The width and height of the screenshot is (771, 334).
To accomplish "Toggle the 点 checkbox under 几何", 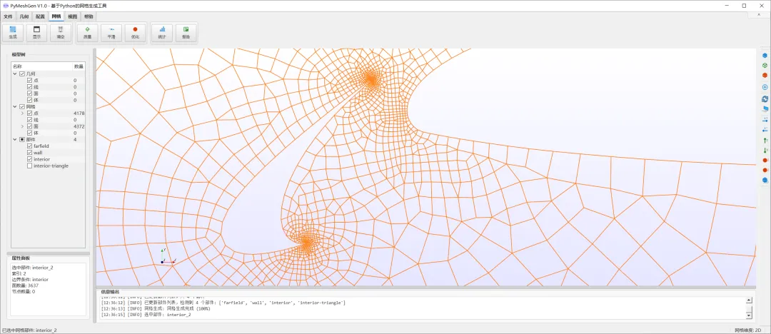I will pyautogui.click(x=29, y=80).
